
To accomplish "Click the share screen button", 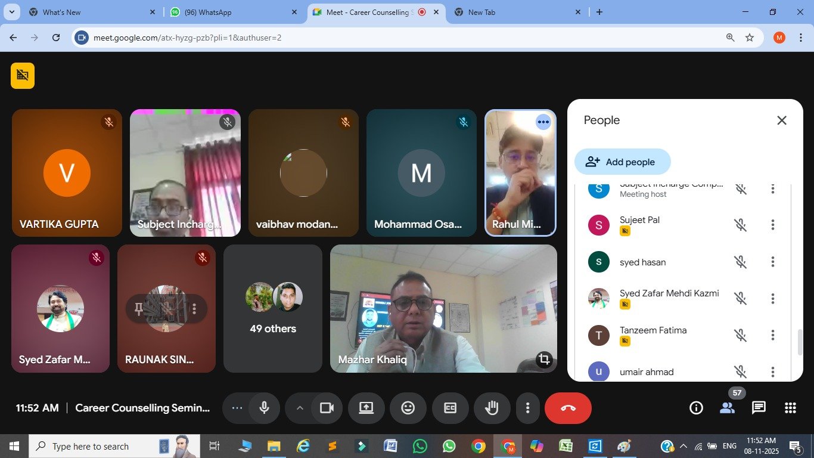I will 366,408.
